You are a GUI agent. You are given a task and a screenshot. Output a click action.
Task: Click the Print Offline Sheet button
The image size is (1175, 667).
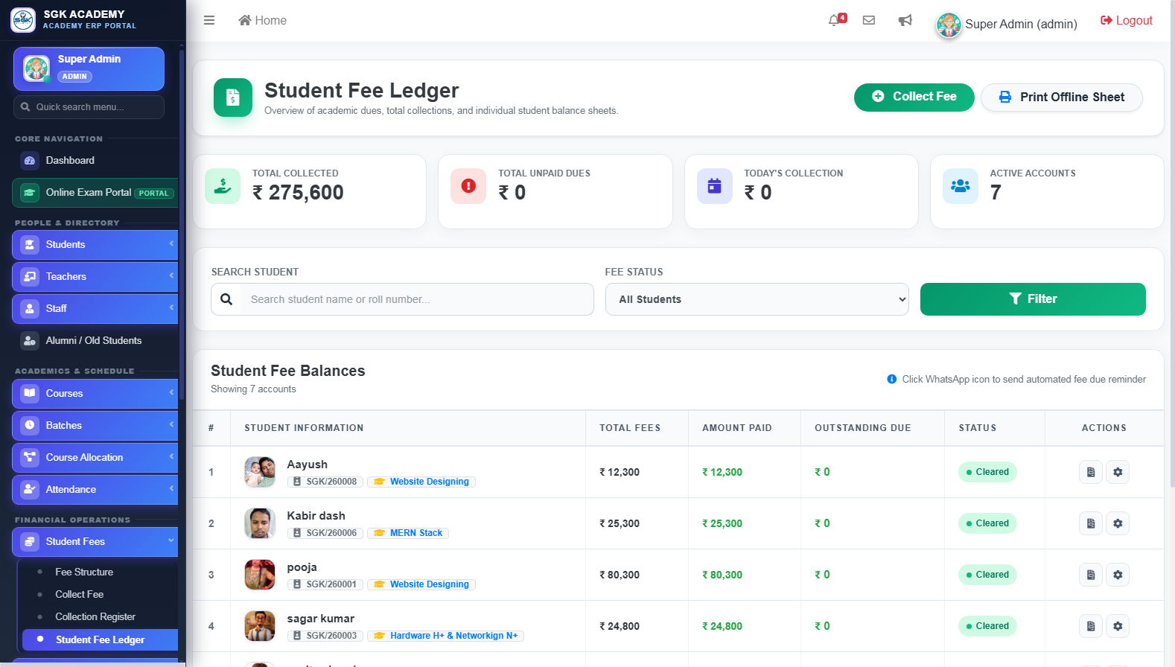click(x=1061, y=97)
